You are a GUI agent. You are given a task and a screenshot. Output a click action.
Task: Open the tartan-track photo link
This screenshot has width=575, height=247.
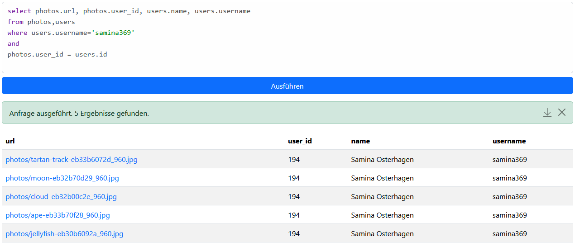pos(72,160)
